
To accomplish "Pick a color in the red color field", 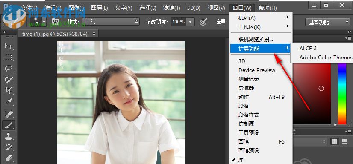I will (x=312, y=94).
